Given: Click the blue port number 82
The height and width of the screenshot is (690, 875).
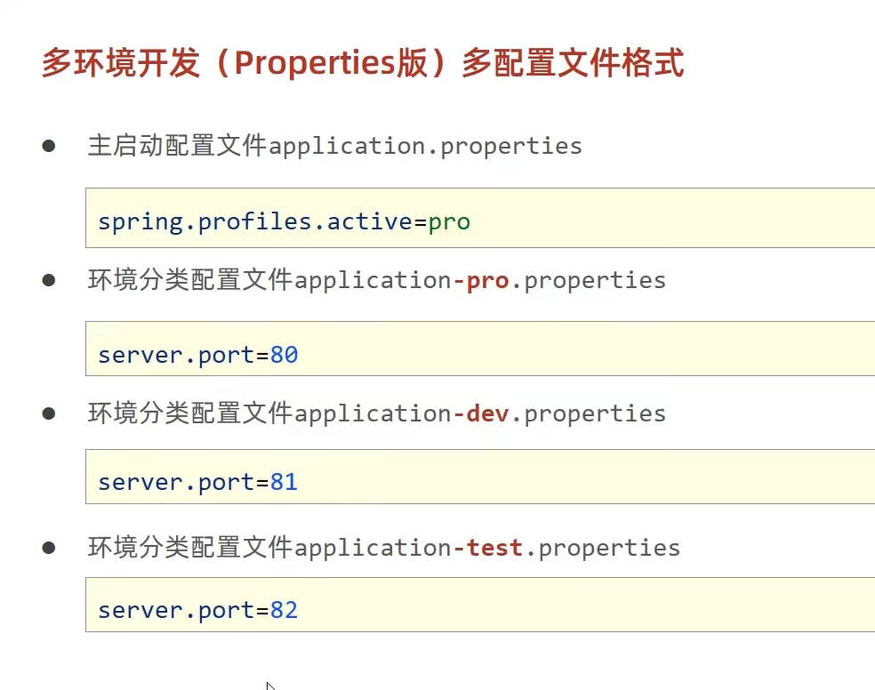Looking at the screenshot, I should coord(284,611).
